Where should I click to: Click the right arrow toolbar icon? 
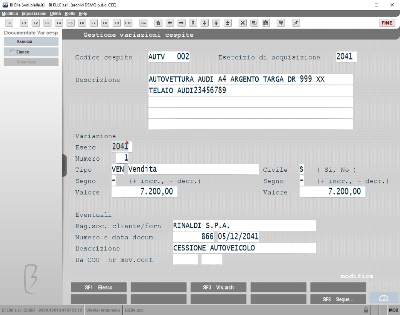tap(181, 23)
